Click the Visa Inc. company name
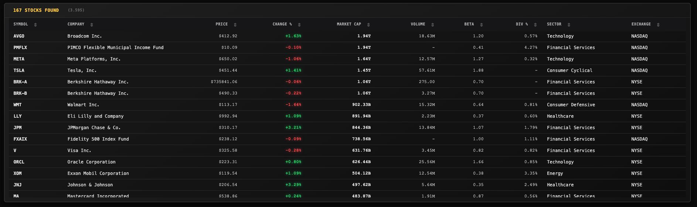Viewport: 697px width, 207px height. (x=79, y=151)
